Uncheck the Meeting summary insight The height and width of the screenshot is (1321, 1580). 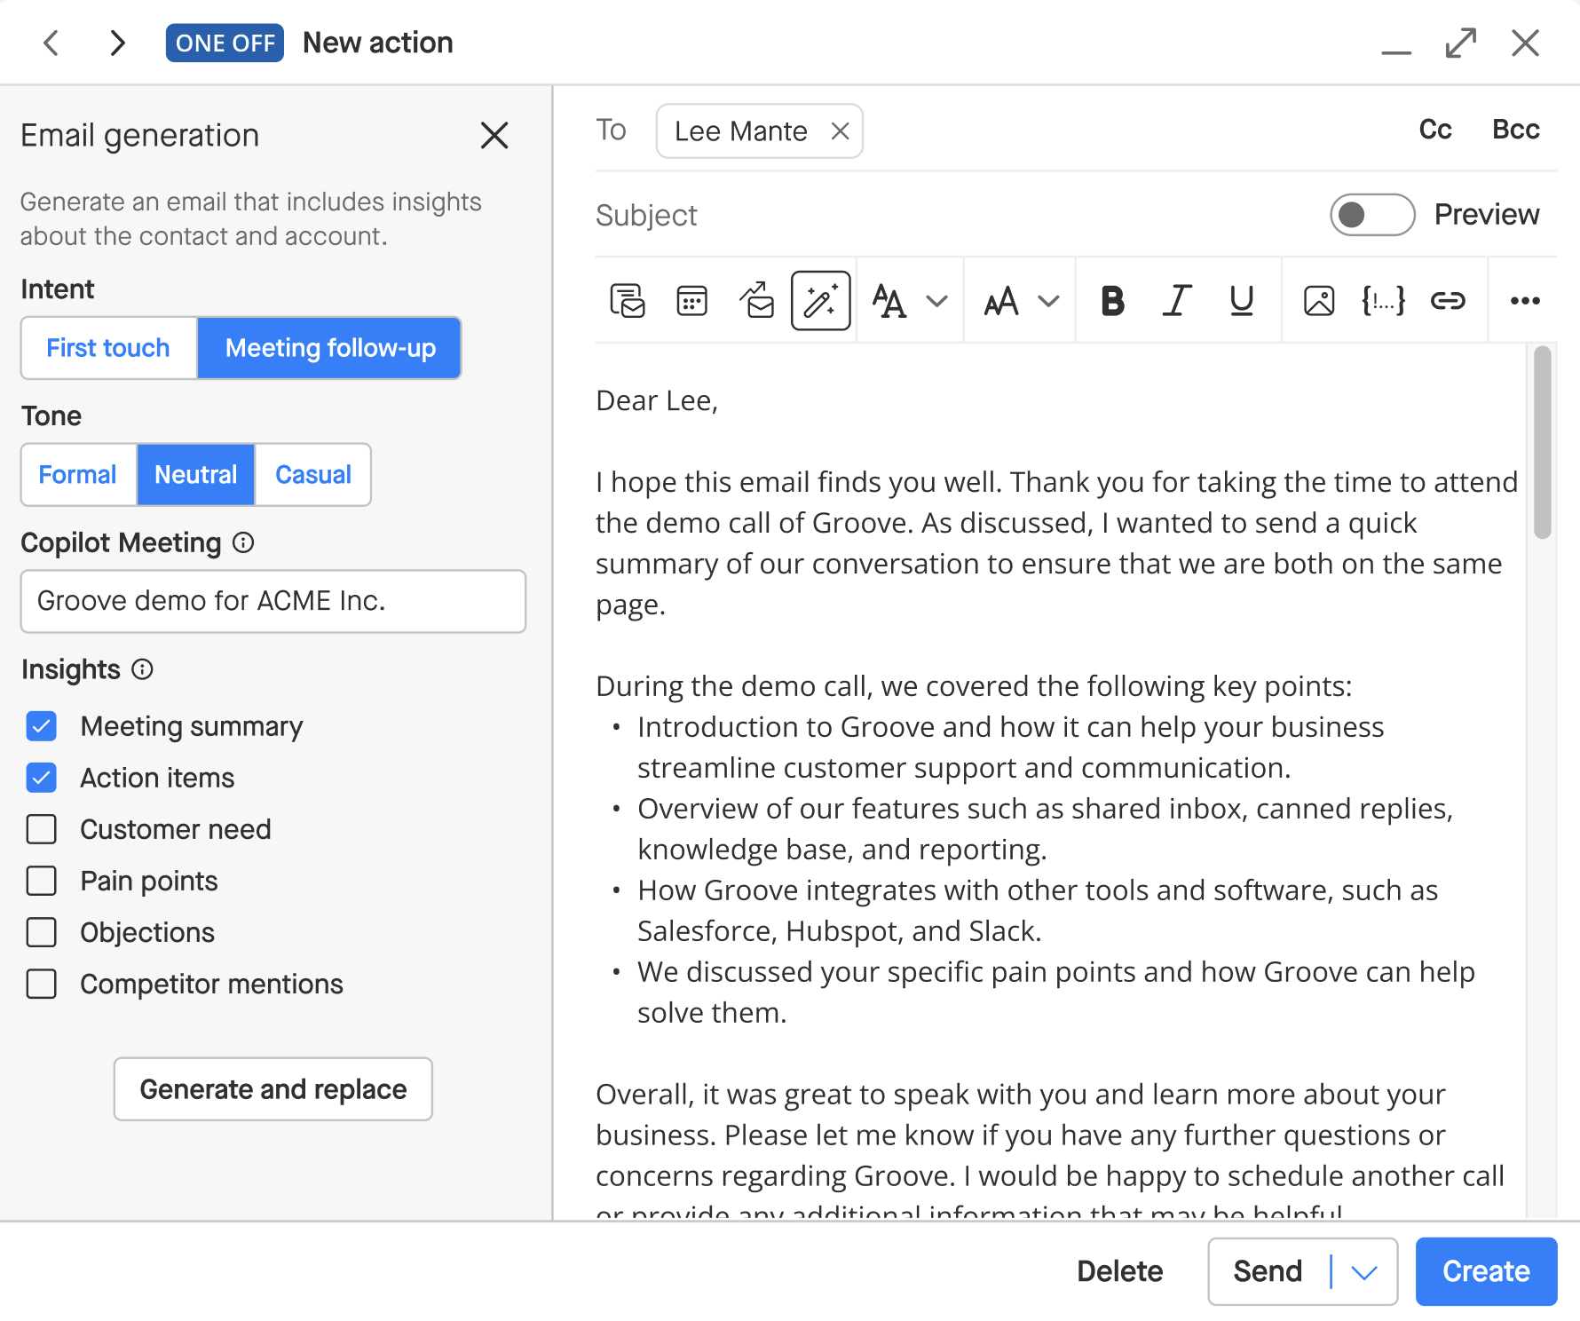click(x=41, y=726)
